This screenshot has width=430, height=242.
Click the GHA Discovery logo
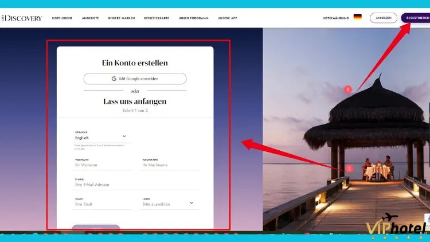coord(22,18)
